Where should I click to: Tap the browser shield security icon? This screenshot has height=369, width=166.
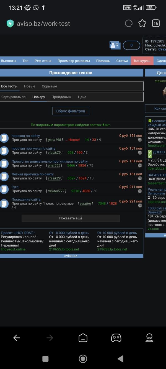click(x=10, y=24)
